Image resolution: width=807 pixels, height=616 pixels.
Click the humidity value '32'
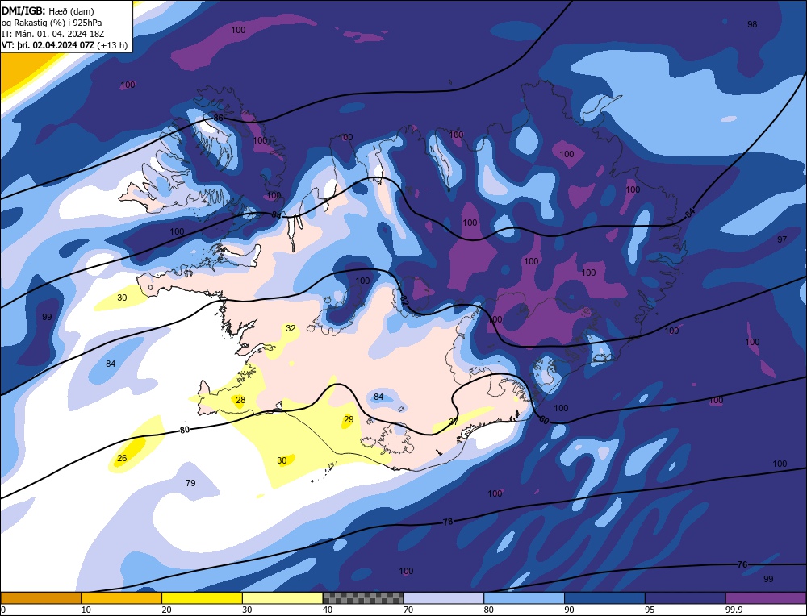[291, 328]
